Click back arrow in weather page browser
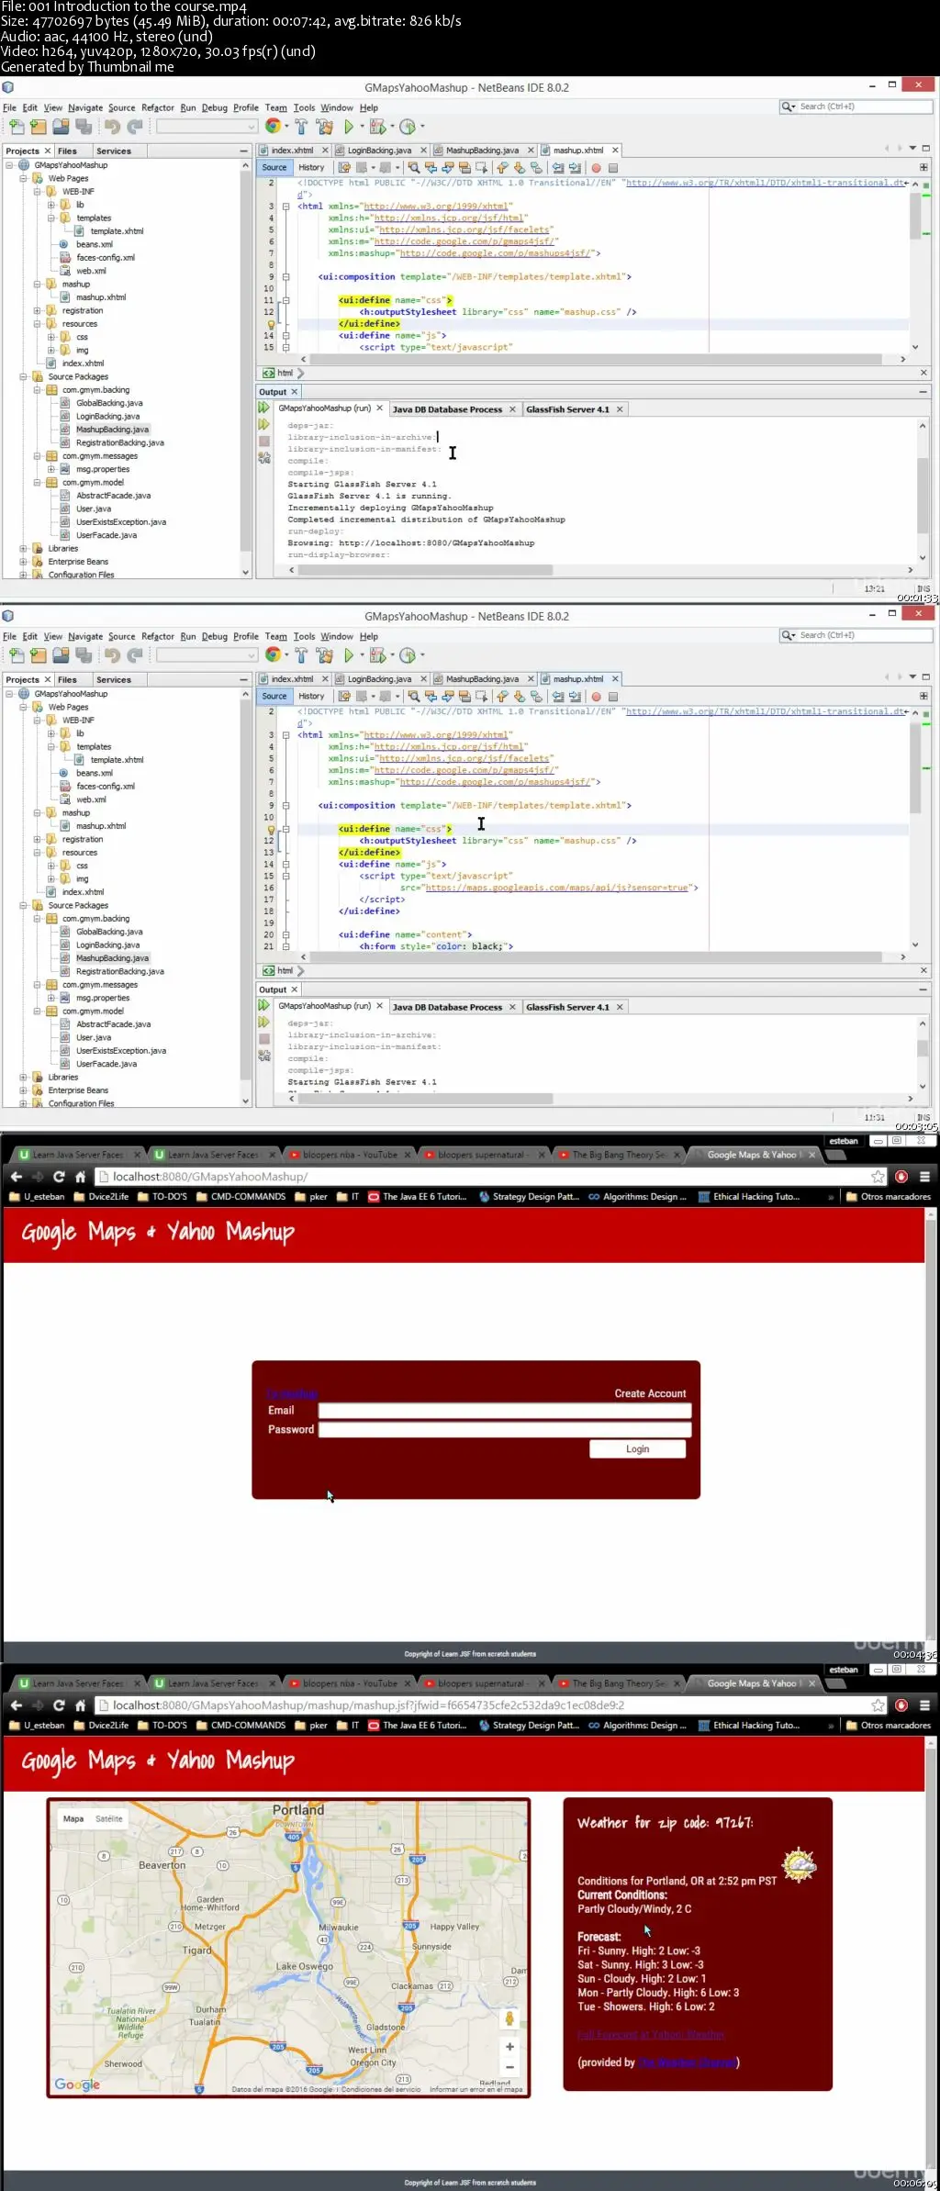This screenshot has width=940, height=2191. click(16, 1705)
